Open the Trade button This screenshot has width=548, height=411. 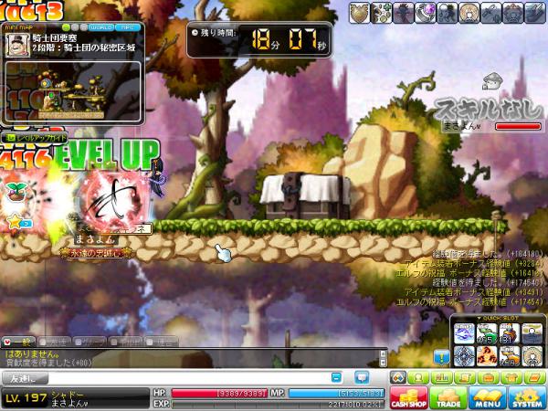(x=448, y=398)
